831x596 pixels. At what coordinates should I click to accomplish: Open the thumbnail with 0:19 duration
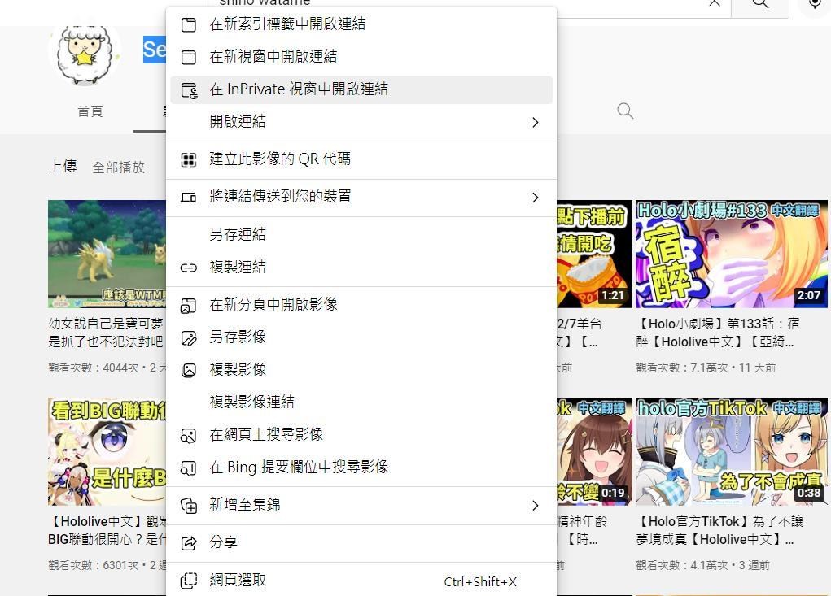pyautogui.click(x=594, y=451)
